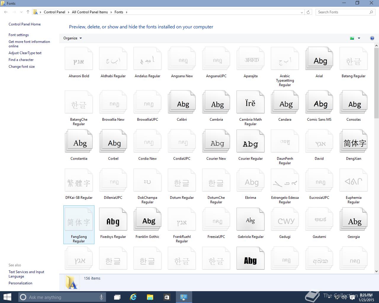Viewport: 379px width, 303px height.
Task: Open File Explorer from the taskbar
Action: point(150,297)
